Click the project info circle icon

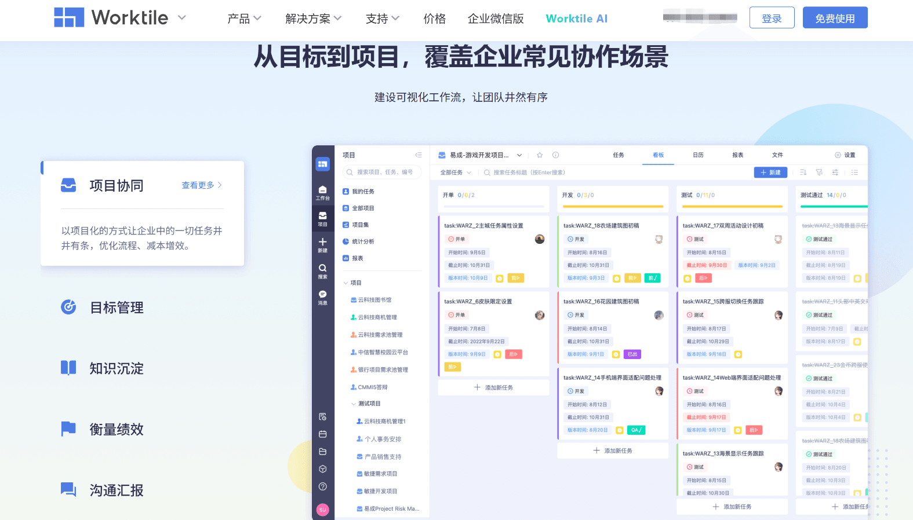pyautogui.click(x=555, y=155)
